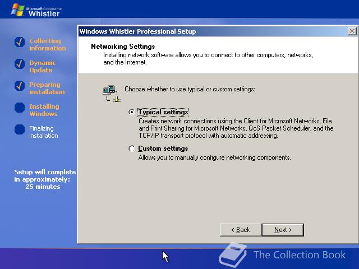This screenshot has width=359, height=269.
Task: Click the Back button
Action: click(241, 230)
